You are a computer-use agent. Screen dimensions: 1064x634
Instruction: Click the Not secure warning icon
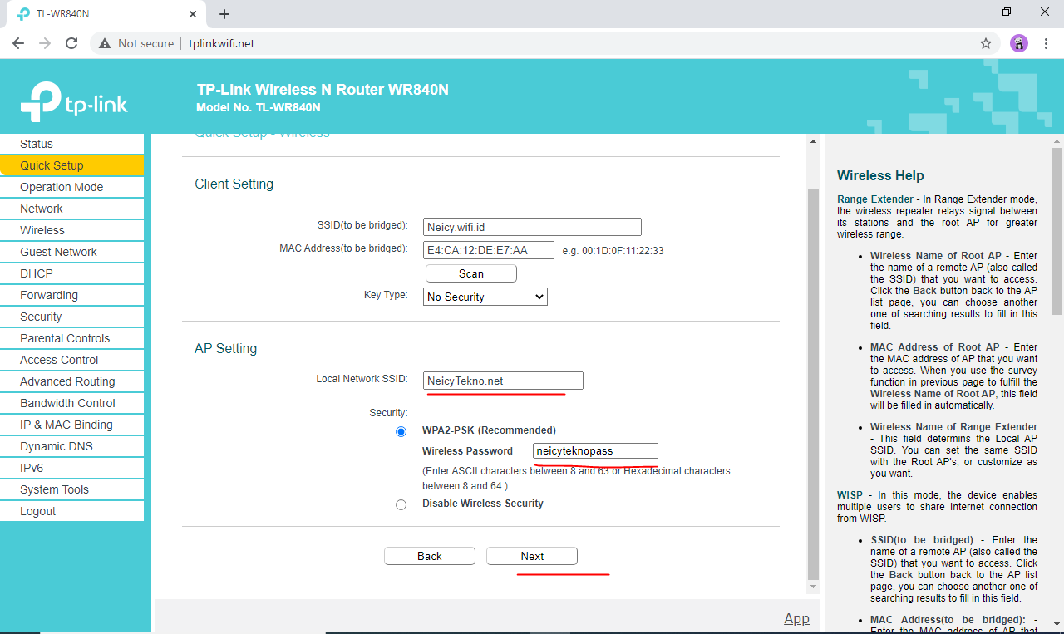click(105, 43)
